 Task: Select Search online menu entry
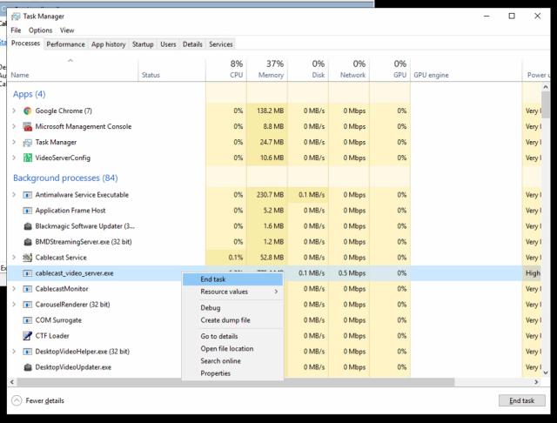[232, 361]
